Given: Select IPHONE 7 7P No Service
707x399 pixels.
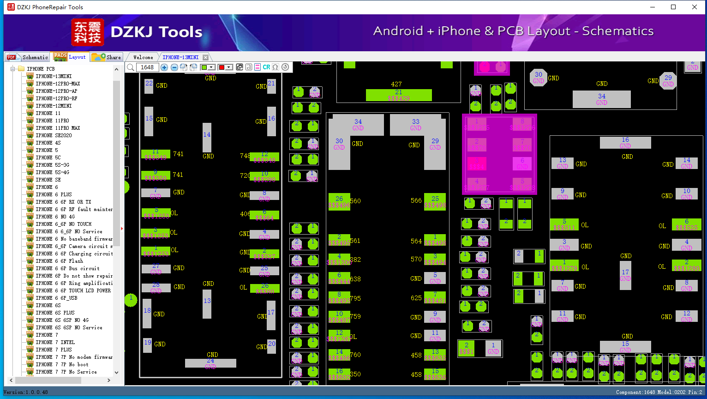Looking at the screenshot, I should pyautogui.click(x=66, y=372).
